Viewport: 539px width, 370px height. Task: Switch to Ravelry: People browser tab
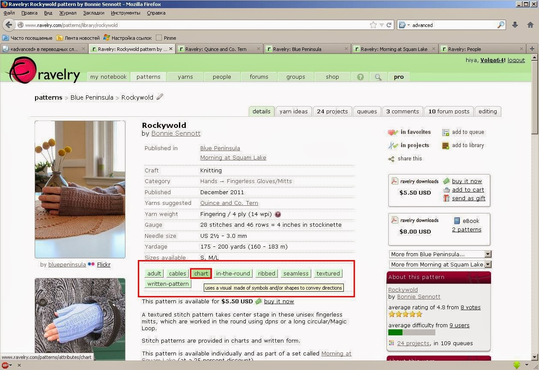(482, 49)
